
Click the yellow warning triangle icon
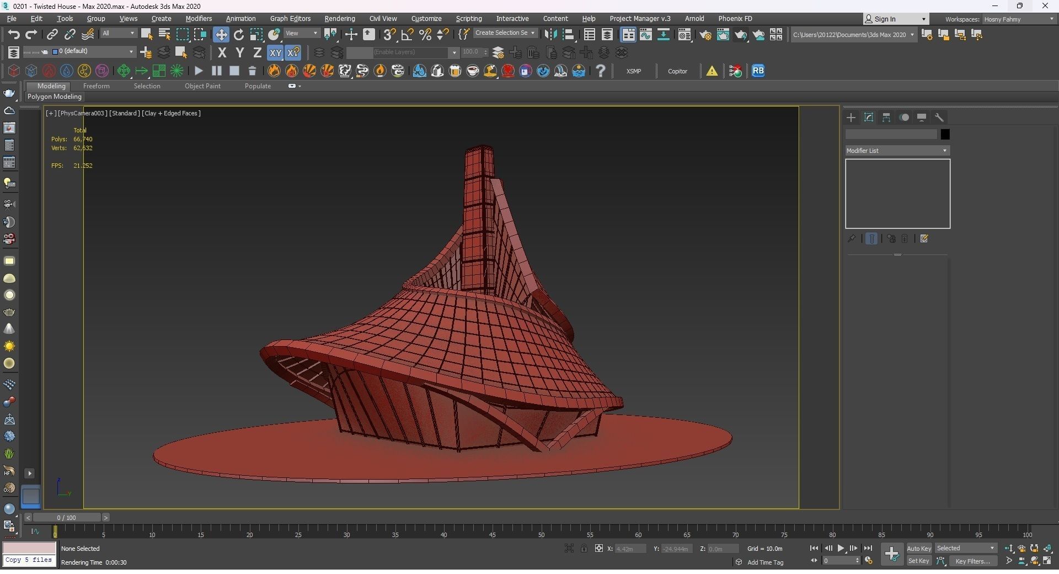[712, 71]
